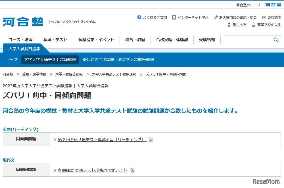Open インターネット申込 link
The height and width of the screenshot is (188, 284).
(193, 17)
